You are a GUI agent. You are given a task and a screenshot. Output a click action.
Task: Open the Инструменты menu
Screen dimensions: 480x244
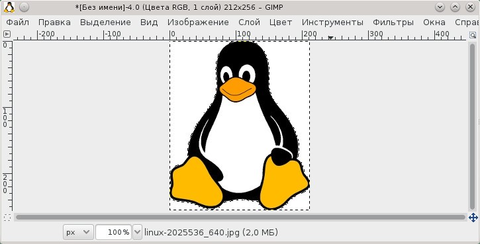332,22
